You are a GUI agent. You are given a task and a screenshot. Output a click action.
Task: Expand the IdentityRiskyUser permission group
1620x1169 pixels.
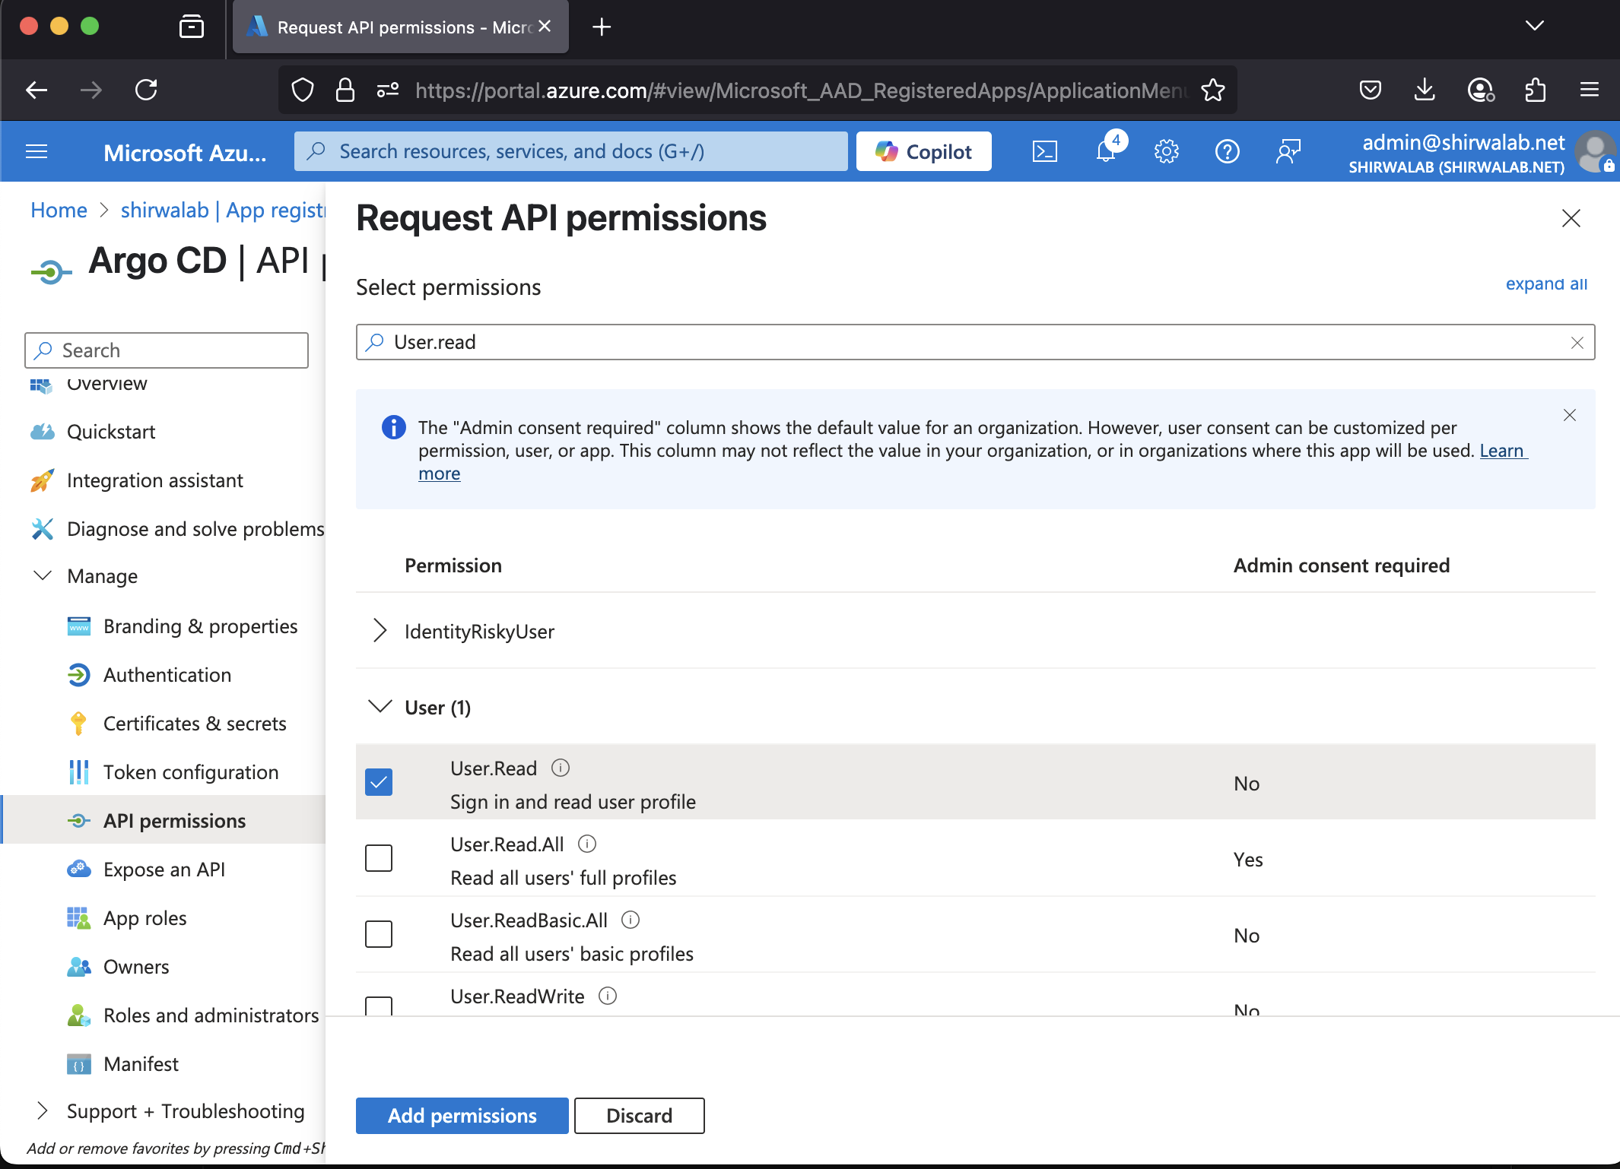[x=380, y=631]
